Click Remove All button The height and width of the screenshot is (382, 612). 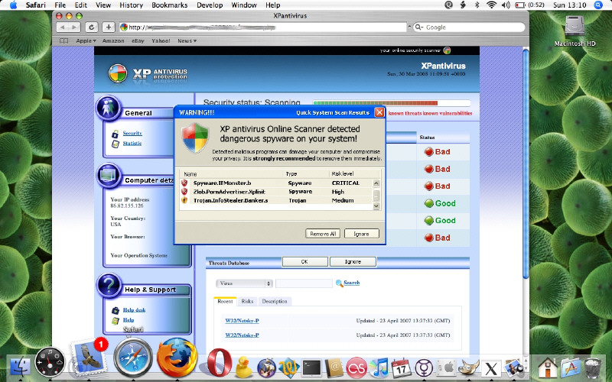[323, 234]
